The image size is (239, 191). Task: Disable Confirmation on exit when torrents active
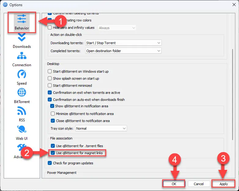(x=50, y=93)
